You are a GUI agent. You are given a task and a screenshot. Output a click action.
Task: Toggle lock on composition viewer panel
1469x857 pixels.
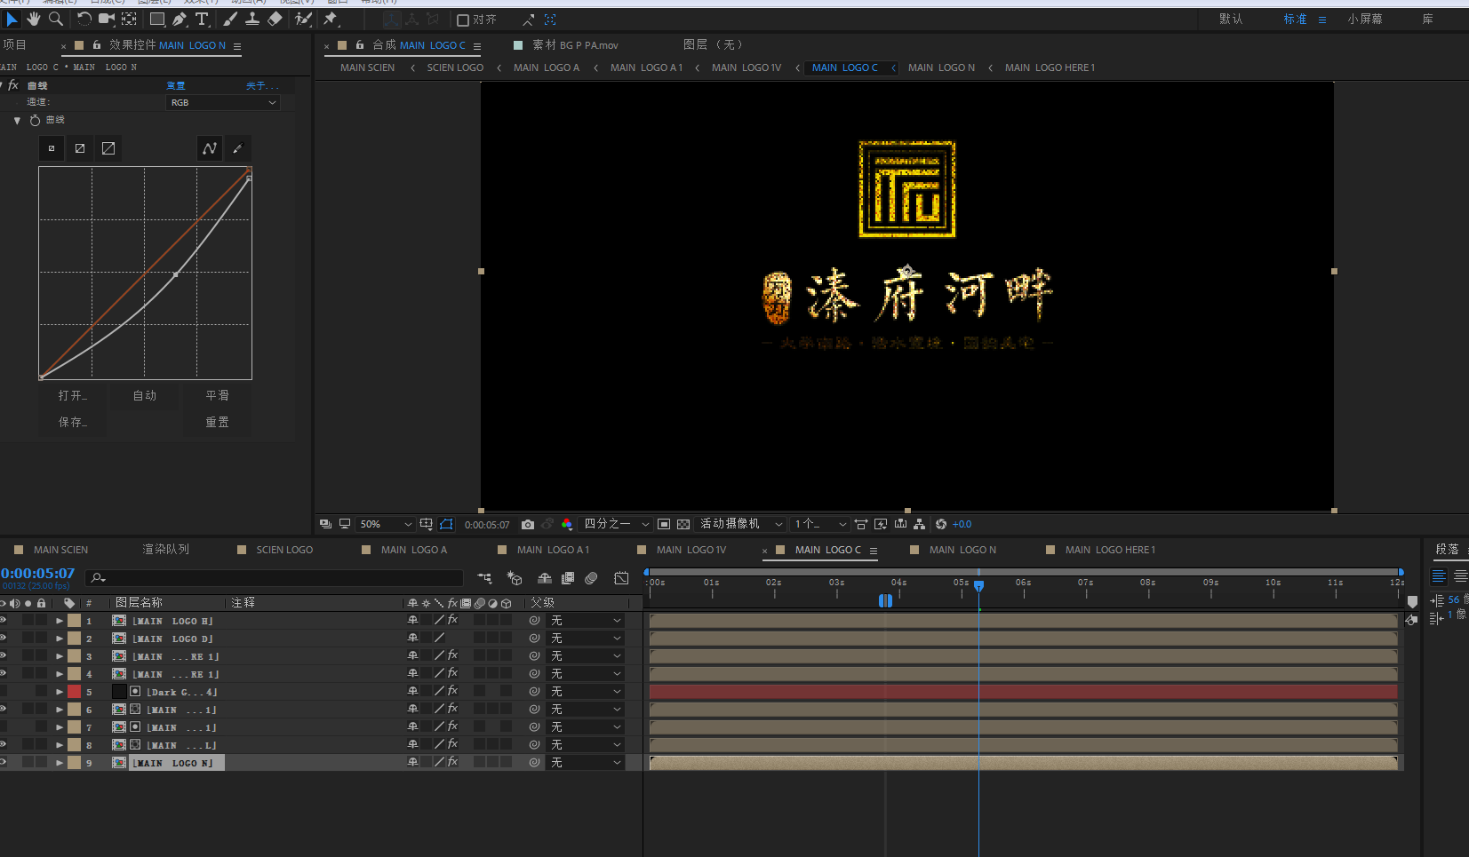tap(359, 44)
